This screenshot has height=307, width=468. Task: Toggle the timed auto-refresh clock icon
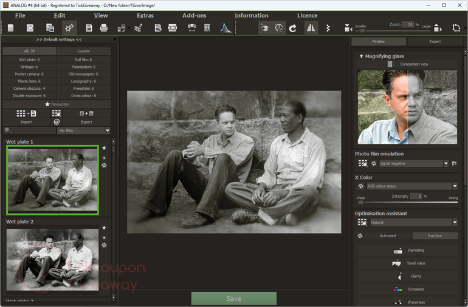279,28
